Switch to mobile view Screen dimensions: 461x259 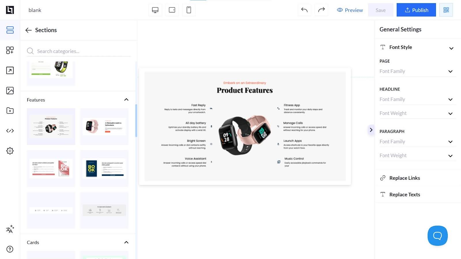coord(189,10)
